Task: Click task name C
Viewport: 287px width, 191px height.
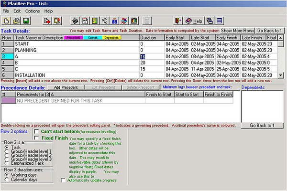Action: 16,69
